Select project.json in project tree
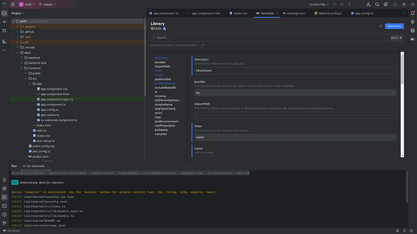 tap(40, 156)
